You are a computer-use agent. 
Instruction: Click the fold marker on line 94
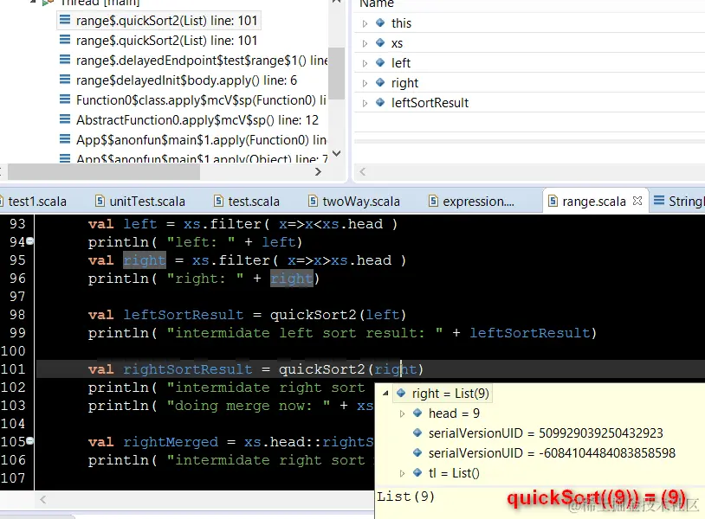(x=30, y=241)
